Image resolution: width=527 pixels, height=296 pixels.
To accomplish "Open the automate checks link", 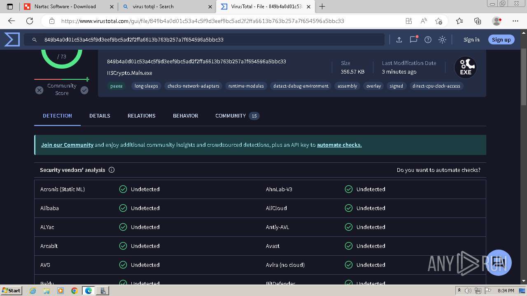I will 339,145.
